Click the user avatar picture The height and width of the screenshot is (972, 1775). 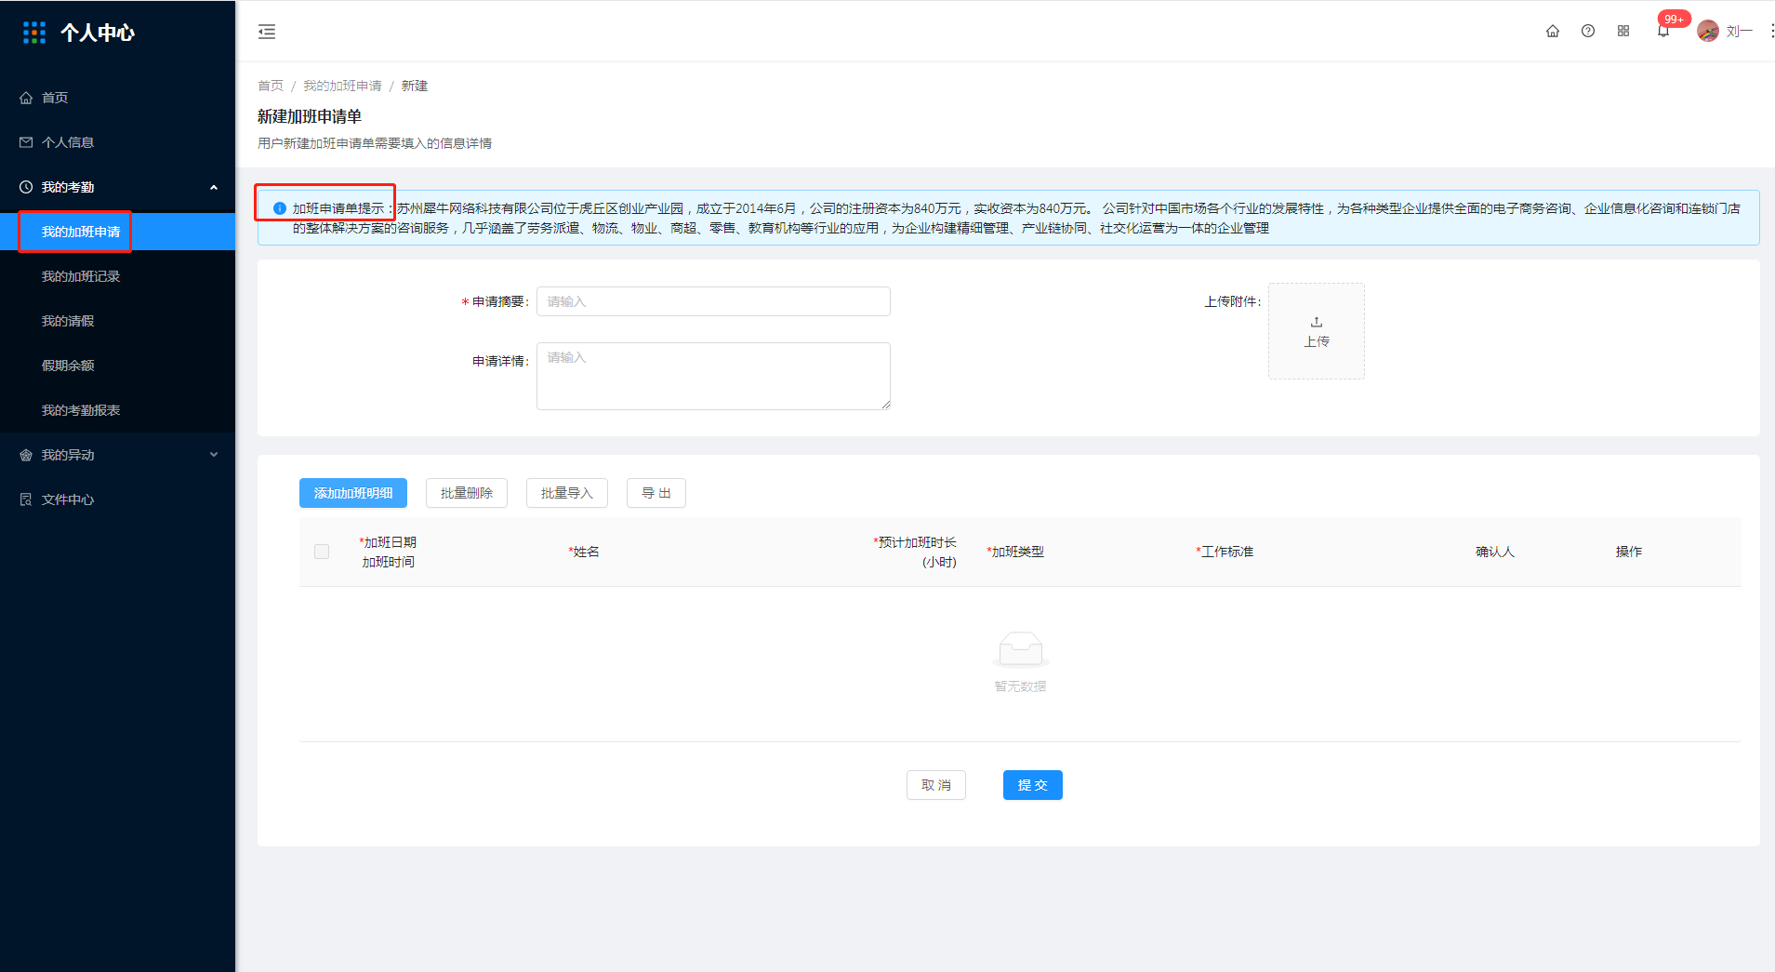(x=1708, y=31)
